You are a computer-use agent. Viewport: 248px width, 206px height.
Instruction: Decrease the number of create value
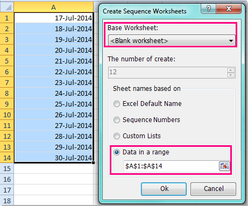pos(231,75)
